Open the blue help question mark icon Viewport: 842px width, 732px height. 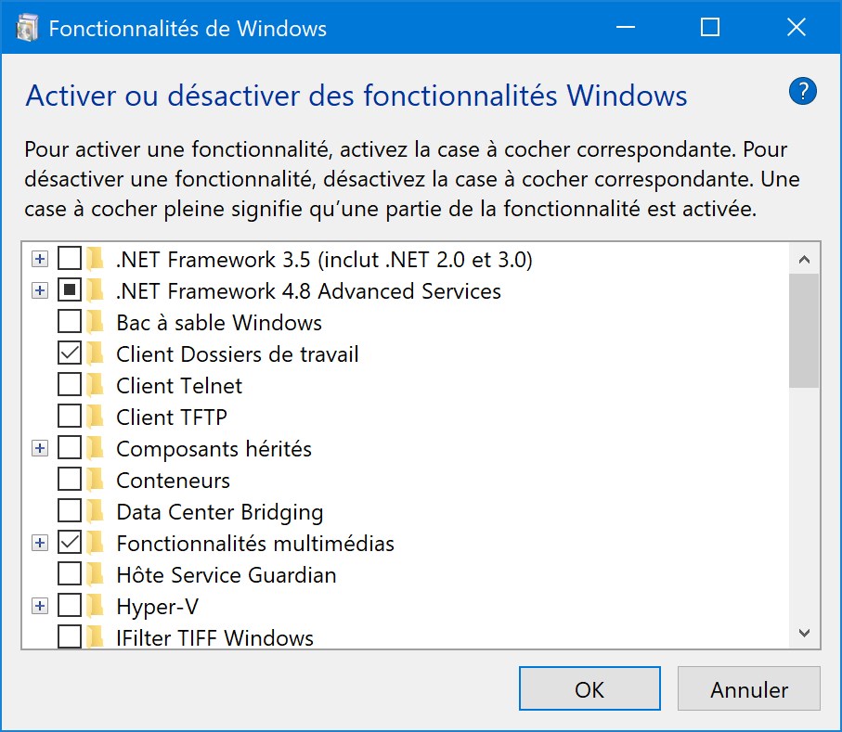click(802, 92)
